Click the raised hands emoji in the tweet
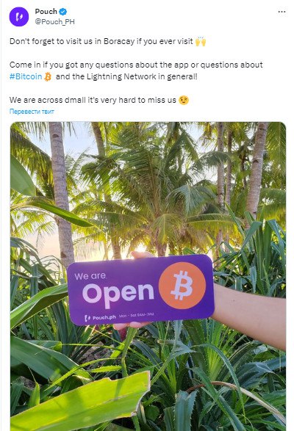 (x=201, y=41)
